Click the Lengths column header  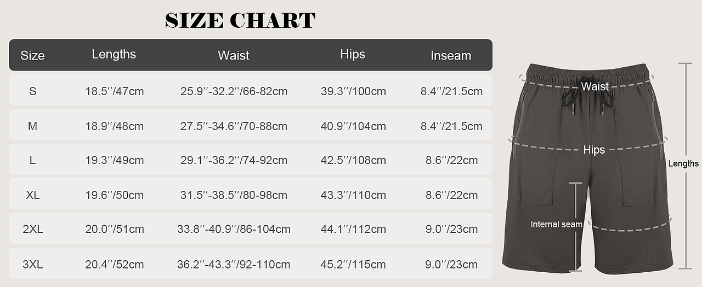[x=114, y=54]
